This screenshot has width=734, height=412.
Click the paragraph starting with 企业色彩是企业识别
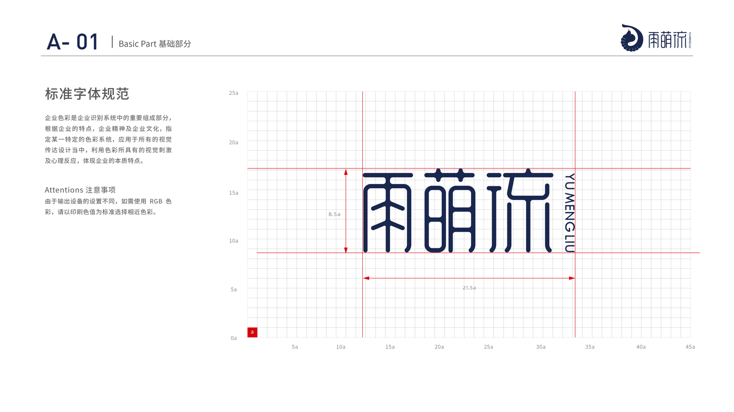tap(109, 139)
